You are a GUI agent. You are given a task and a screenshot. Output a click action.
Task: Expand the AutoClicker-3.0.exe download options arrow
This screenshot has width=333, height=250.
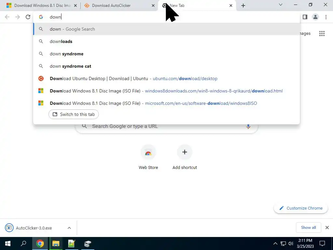pos(69,228)
